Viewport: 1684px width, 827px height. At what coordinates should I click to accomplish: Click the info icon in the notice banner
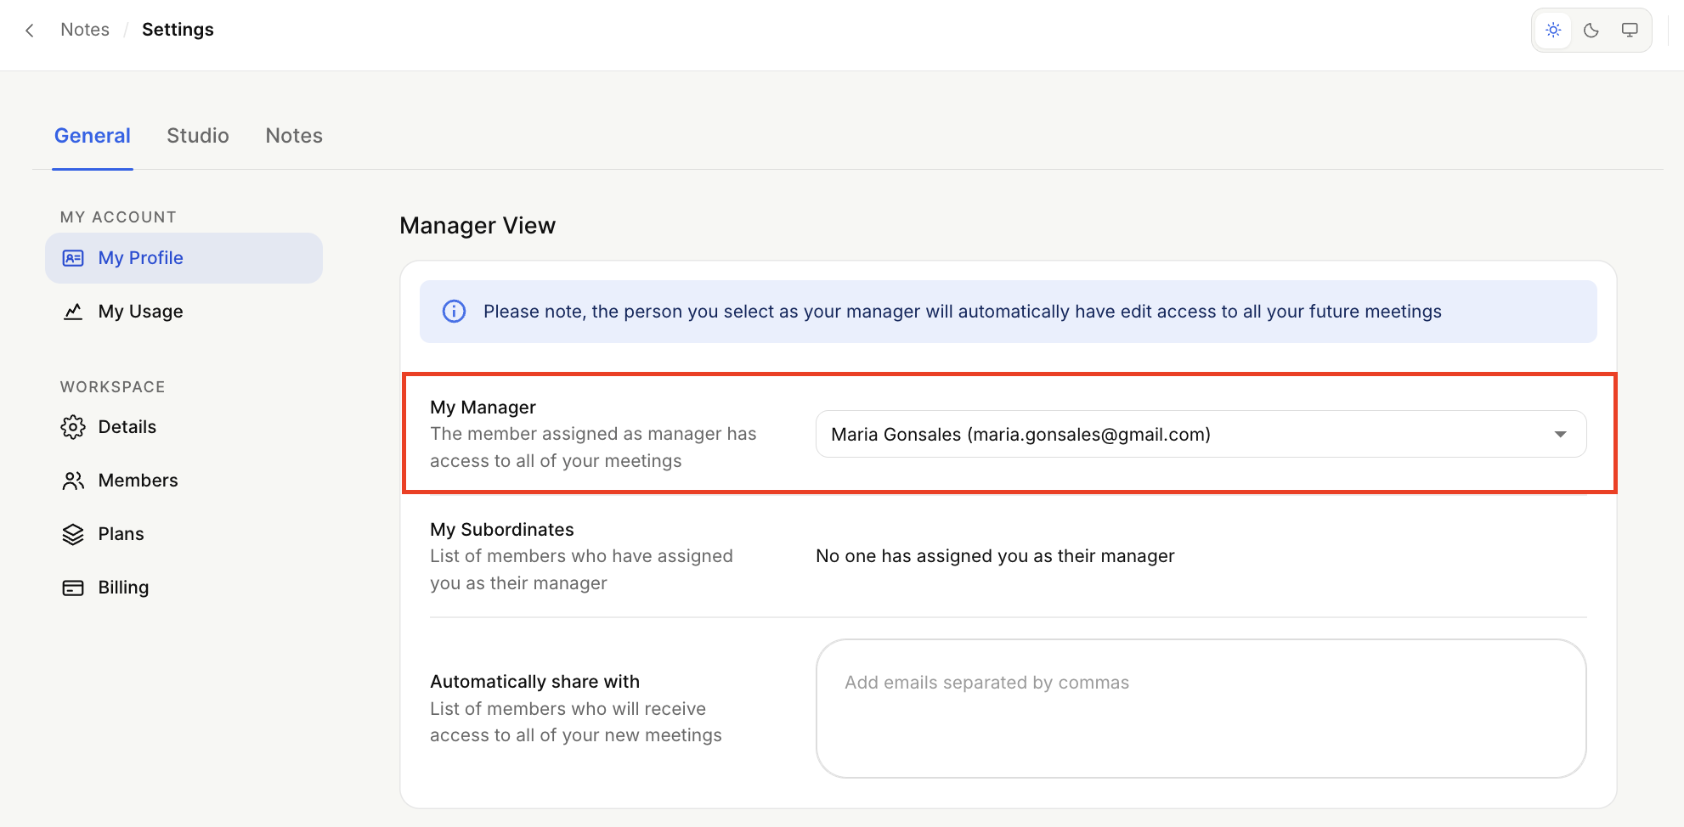pyautogui.click(x=455, y=312)
